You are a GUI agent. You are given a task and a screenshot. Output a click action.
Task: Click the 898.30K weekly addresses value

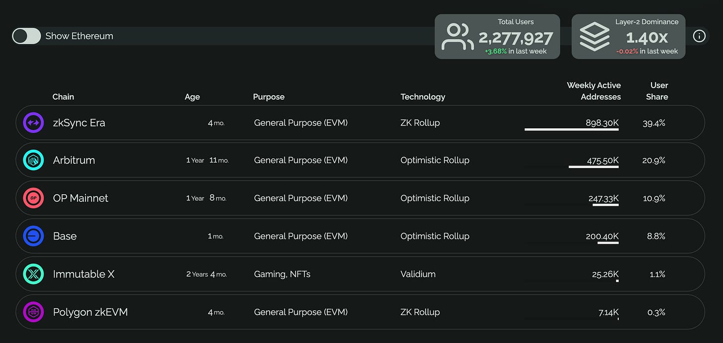click(602, 122)
